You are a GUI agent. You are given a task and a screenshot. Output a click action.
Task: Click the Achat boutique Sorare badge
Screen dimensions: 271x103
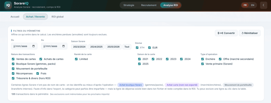click(130, 85)
